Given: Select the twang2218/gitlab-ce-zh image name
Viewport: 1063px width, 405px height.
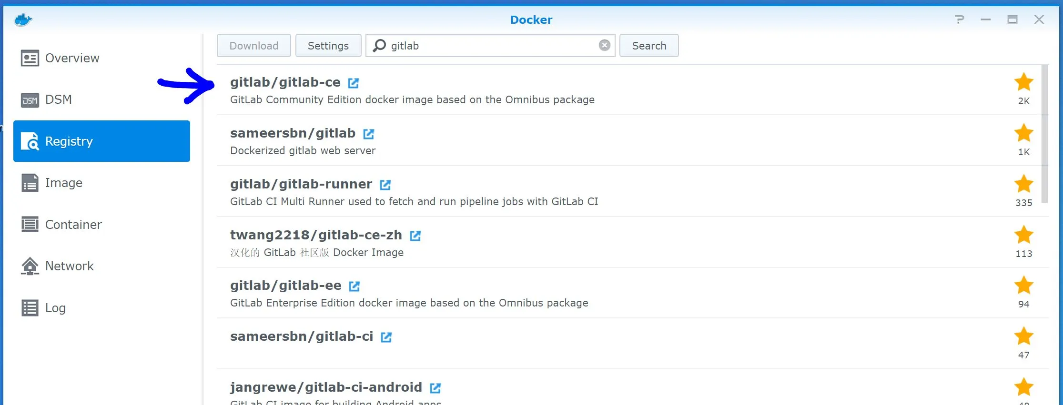Looking at the screenshot, I should click(x=316, y=235).
